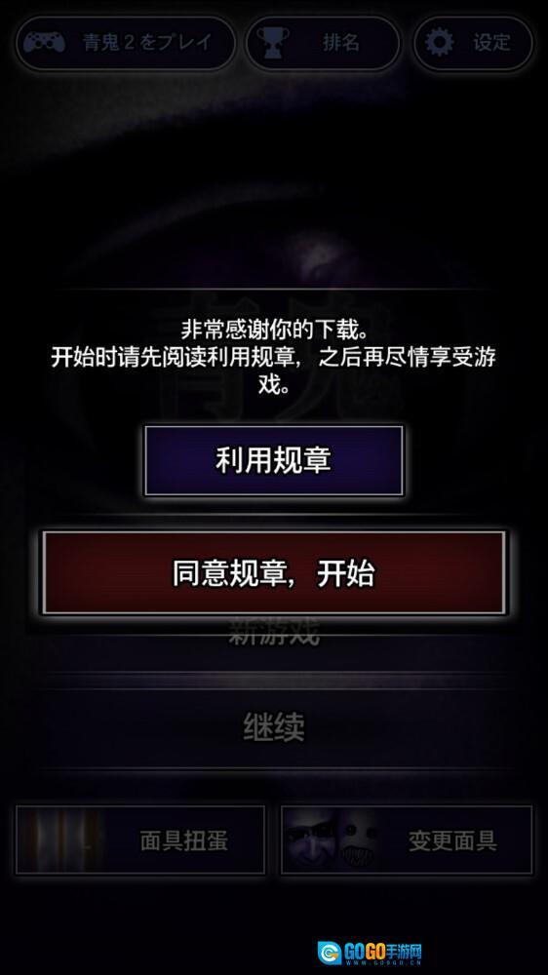Image resolution: width=548 pixels, height=975 pixels.
Task: Click the blue G logo icon
Action: point(329,953)
